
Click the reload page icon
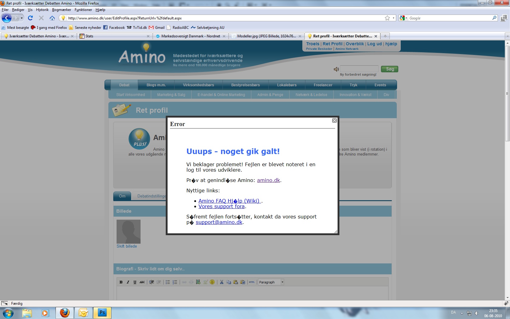[x=30, y=18]
